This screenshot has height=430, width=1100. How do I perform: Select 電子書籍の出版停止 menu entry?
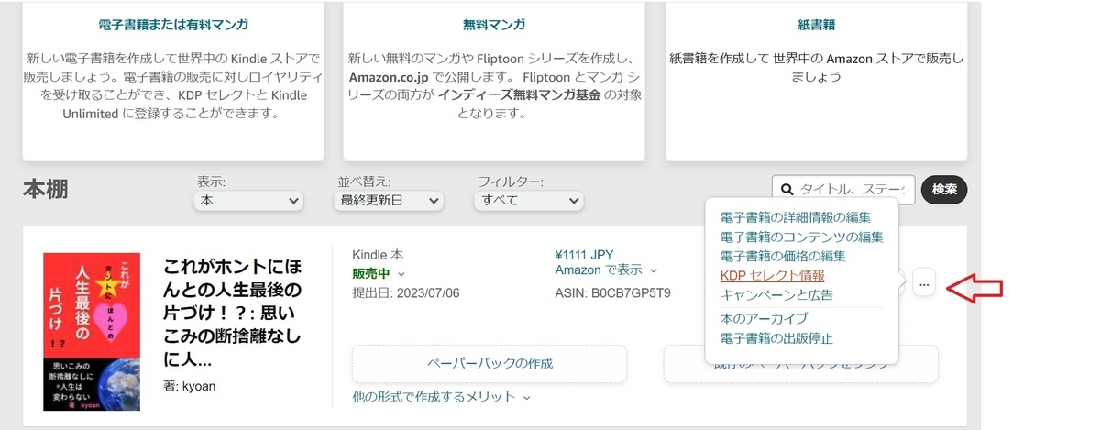pos(776,338)
